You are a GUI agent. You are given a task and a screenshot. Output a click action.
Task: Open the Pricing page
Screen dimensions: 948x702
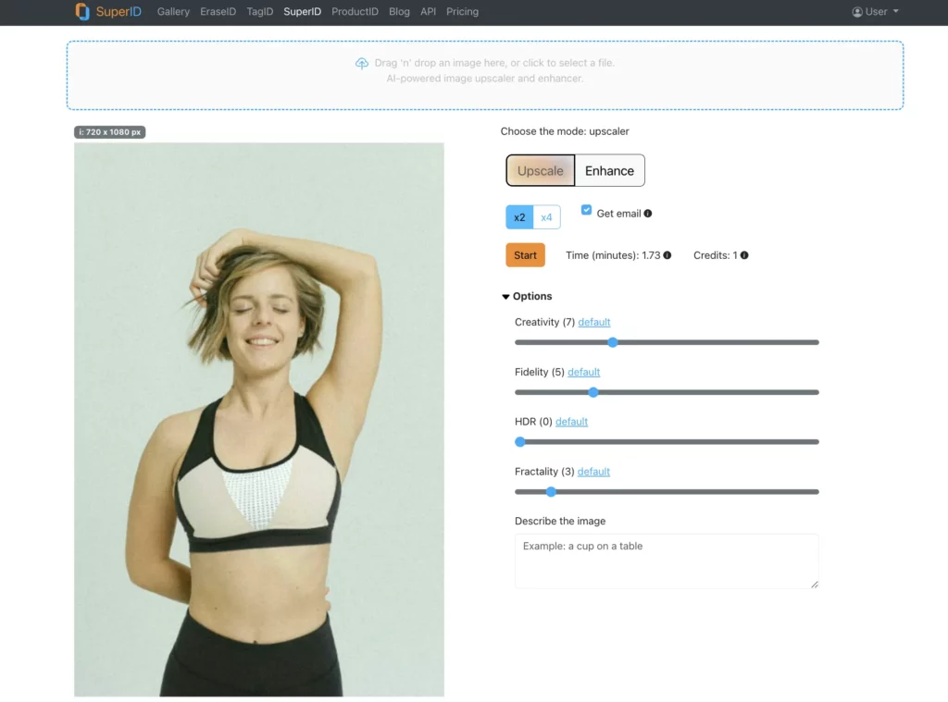click(x=462, y=12)
